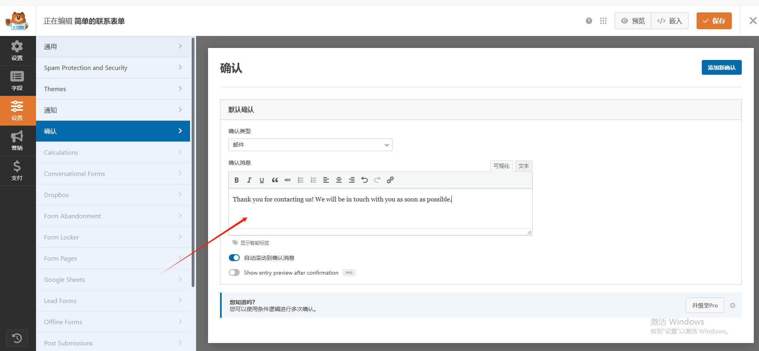This screenshot has width=759, height=351.
Task: Insert a link using the link icon
Action: pyautogui.click(x=390, y=180)
